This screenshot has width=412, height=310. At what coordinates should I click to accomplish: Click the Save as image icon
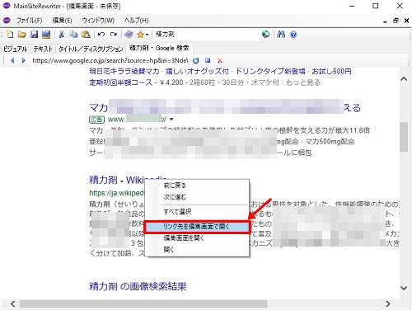pyautogui.click(x=46, y=35)
